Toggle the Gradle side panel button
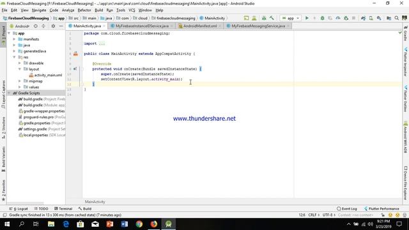The image size is (409, 230). [x=406, y=33]
